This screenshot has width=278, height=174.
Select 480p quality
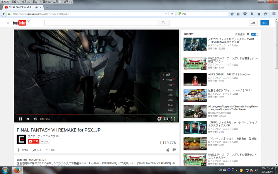pos(168,90)
